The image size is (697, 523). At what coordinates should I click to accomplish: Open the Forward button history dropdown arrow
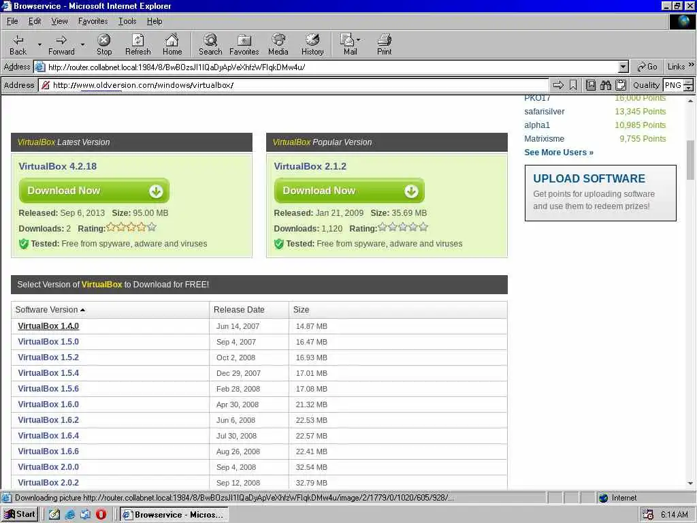tap(82, 44)
